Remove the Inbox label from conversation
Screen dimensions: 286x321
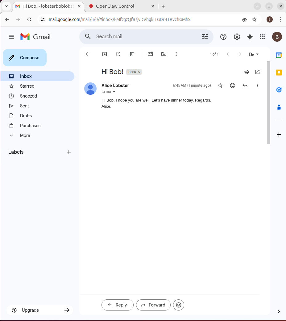139,72
